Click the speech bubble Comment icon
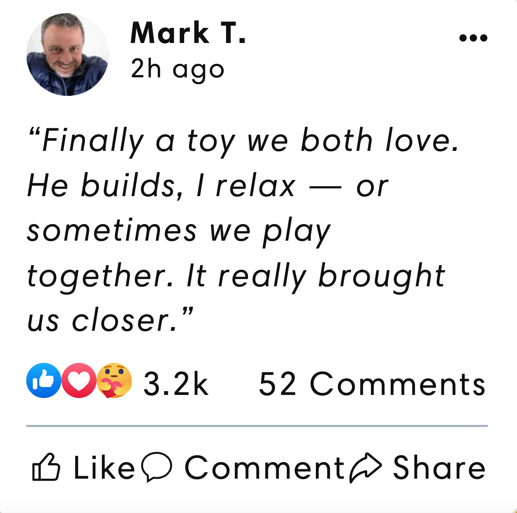The width and height of the screenshot is (517, 513). click(x=157, y=466)
